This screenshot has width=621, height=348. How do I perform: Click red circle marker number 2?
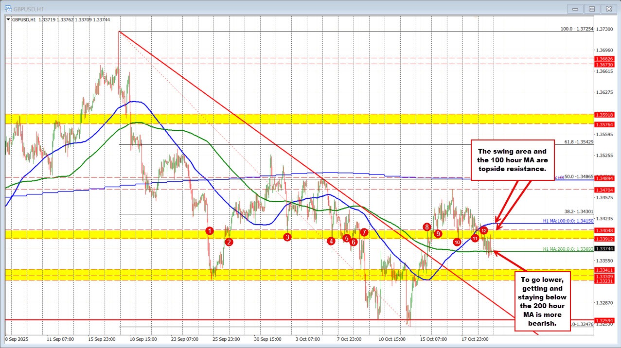pyautogui.click(x=229, y=242)
